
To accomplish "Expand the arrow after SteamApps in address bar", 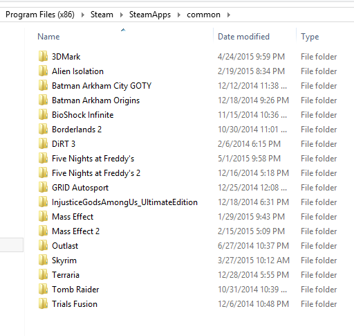I will (179, 15).
